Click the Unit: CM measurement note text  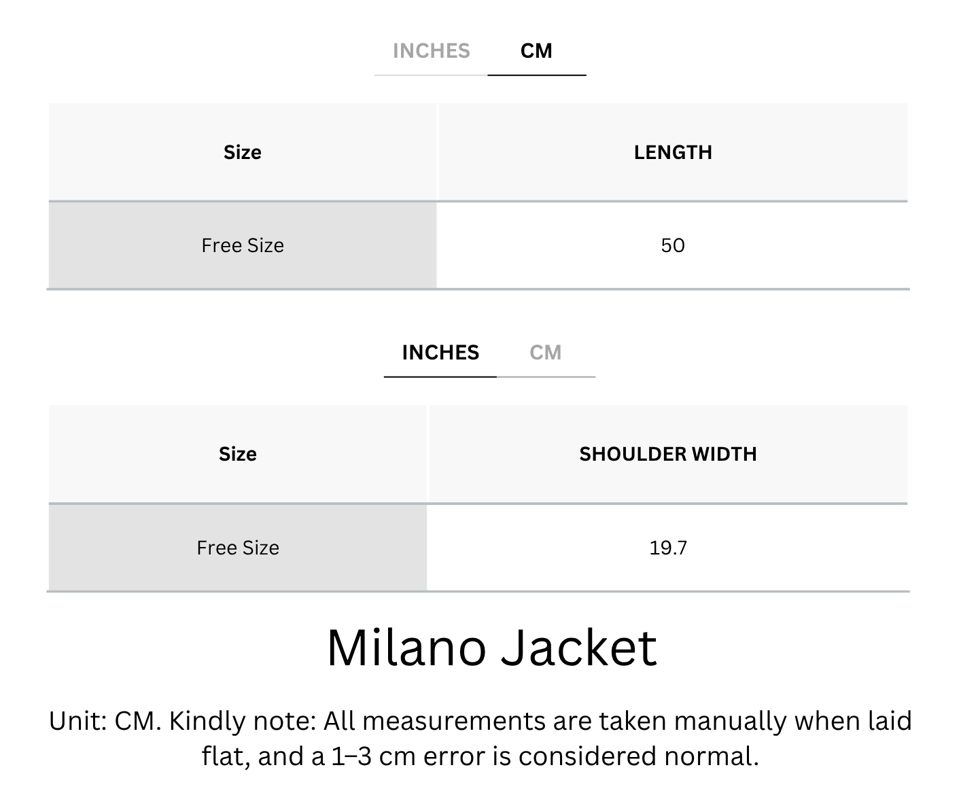480,739
